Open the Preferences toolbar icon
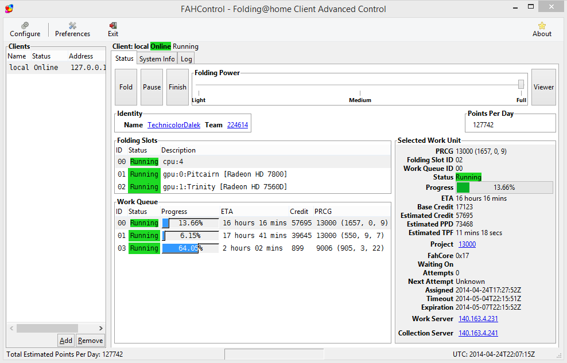The width and height of the screenshot is (567, 363). tap(72, 29)
